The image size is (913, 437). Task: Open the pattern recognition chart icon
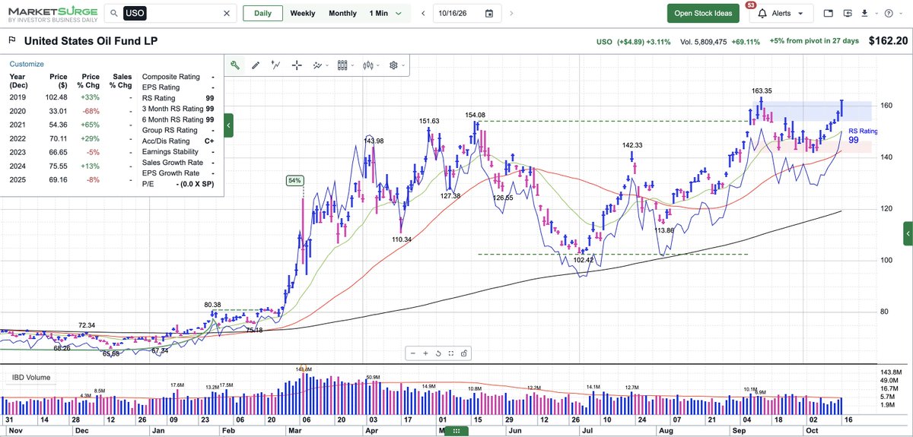(x=317, y=65)
